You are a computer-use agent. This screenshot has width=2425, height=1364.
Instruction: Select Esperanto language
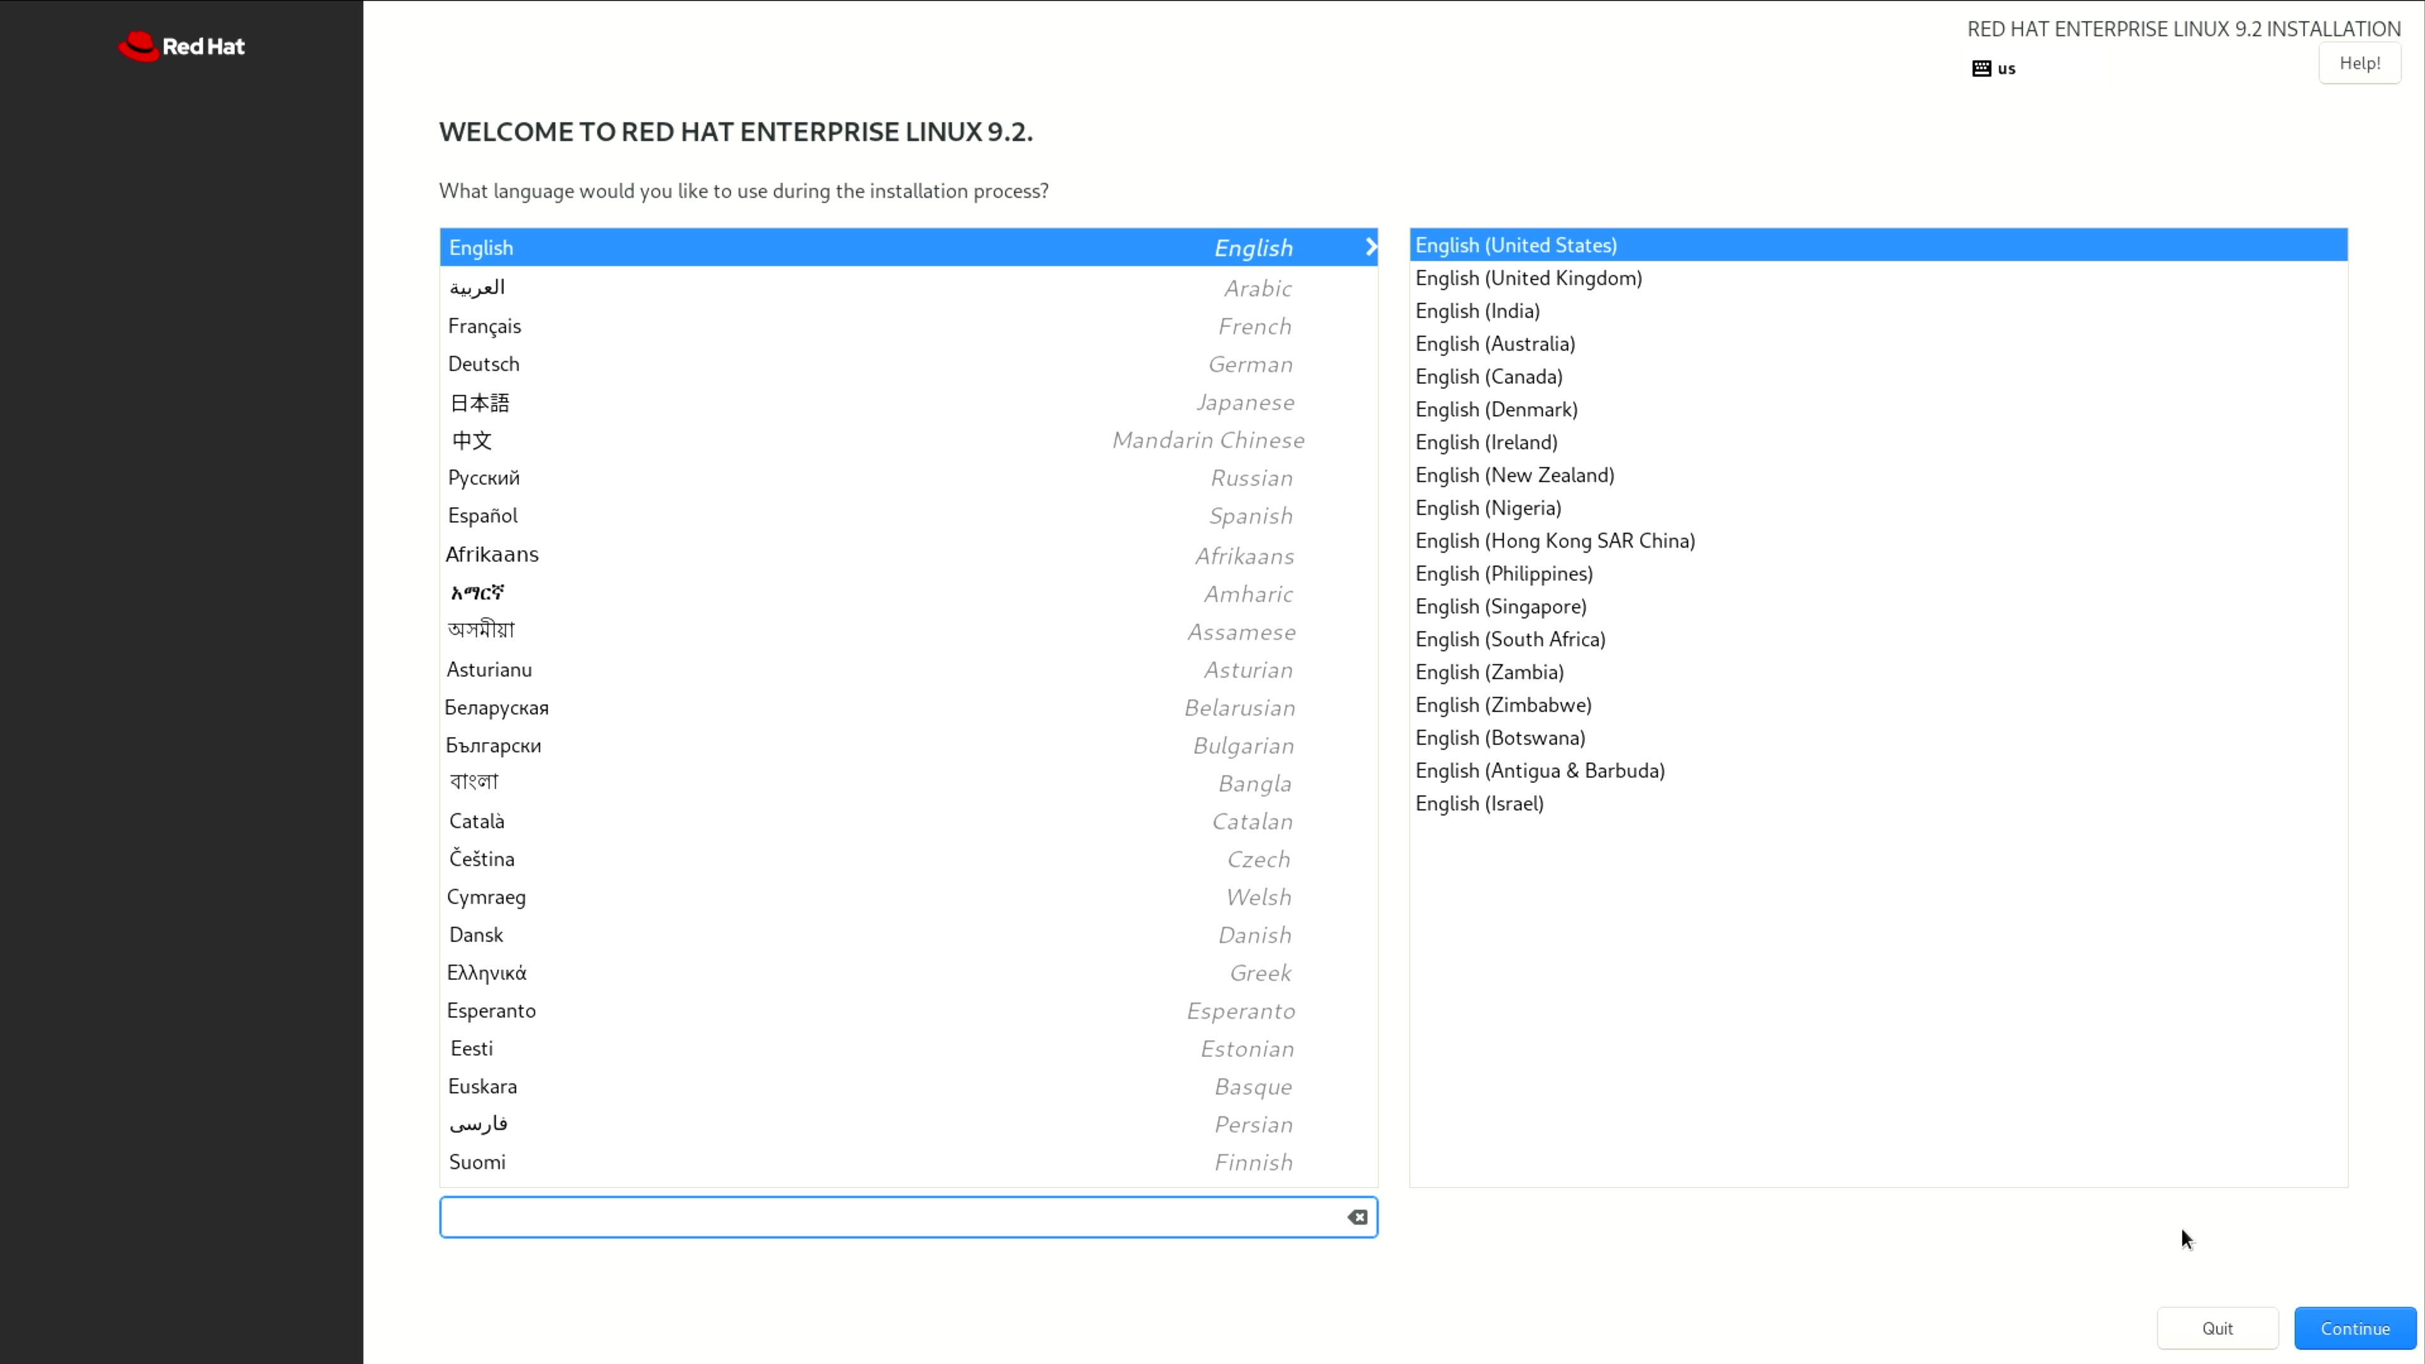click(x=909, y=1010)
